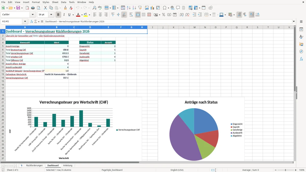Screen dimensions: 306x172
Task: Click the Export as PDF icon
Action: (x=27, y=8)
